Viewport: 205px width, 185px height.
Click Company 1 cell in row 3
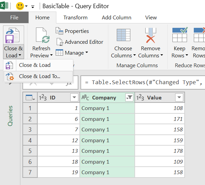pyautogui.click(x=107, y=130)
